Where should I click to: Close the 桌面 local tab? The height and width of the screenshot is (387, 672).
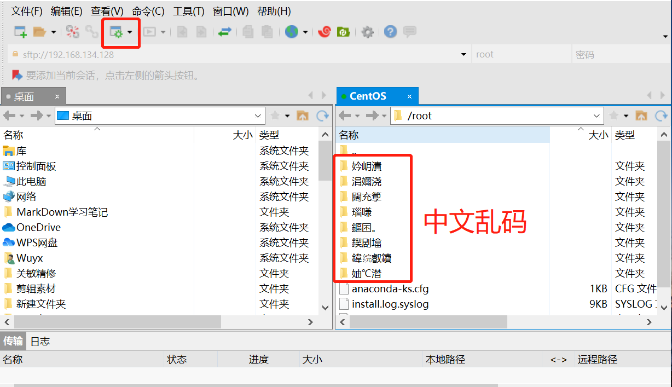[57, 96]
